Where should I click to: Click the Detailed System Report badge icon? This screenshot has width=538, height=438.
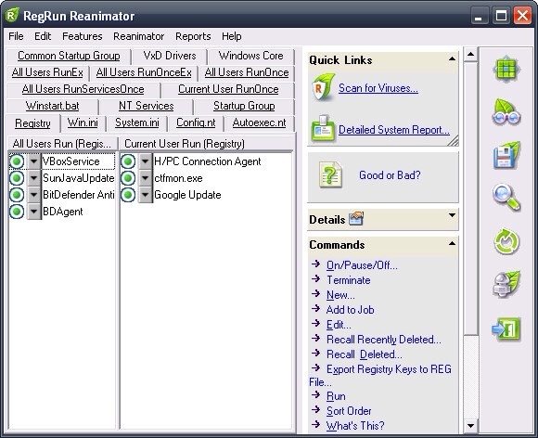[x=323, y=128]
